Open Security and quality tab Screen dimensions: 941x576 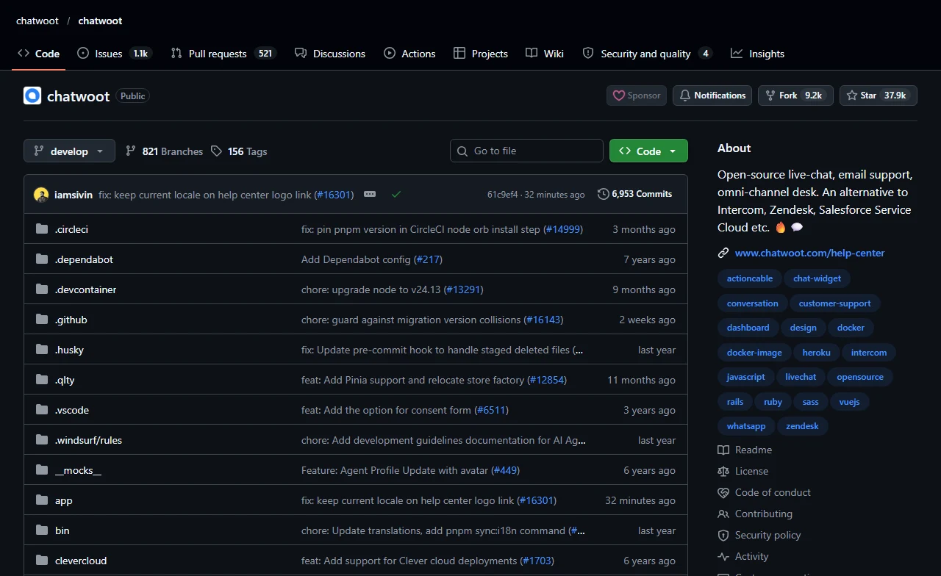click(x=647, y=54)
